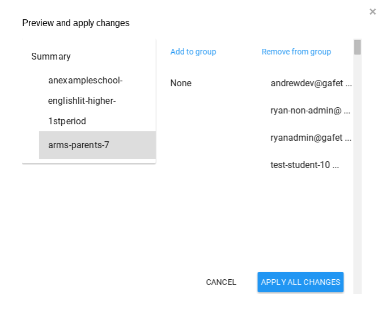Click the englishlit-higher- line of the group name
Screen dimensions: 382x311
pyautogui.click(x=82, y=101)
